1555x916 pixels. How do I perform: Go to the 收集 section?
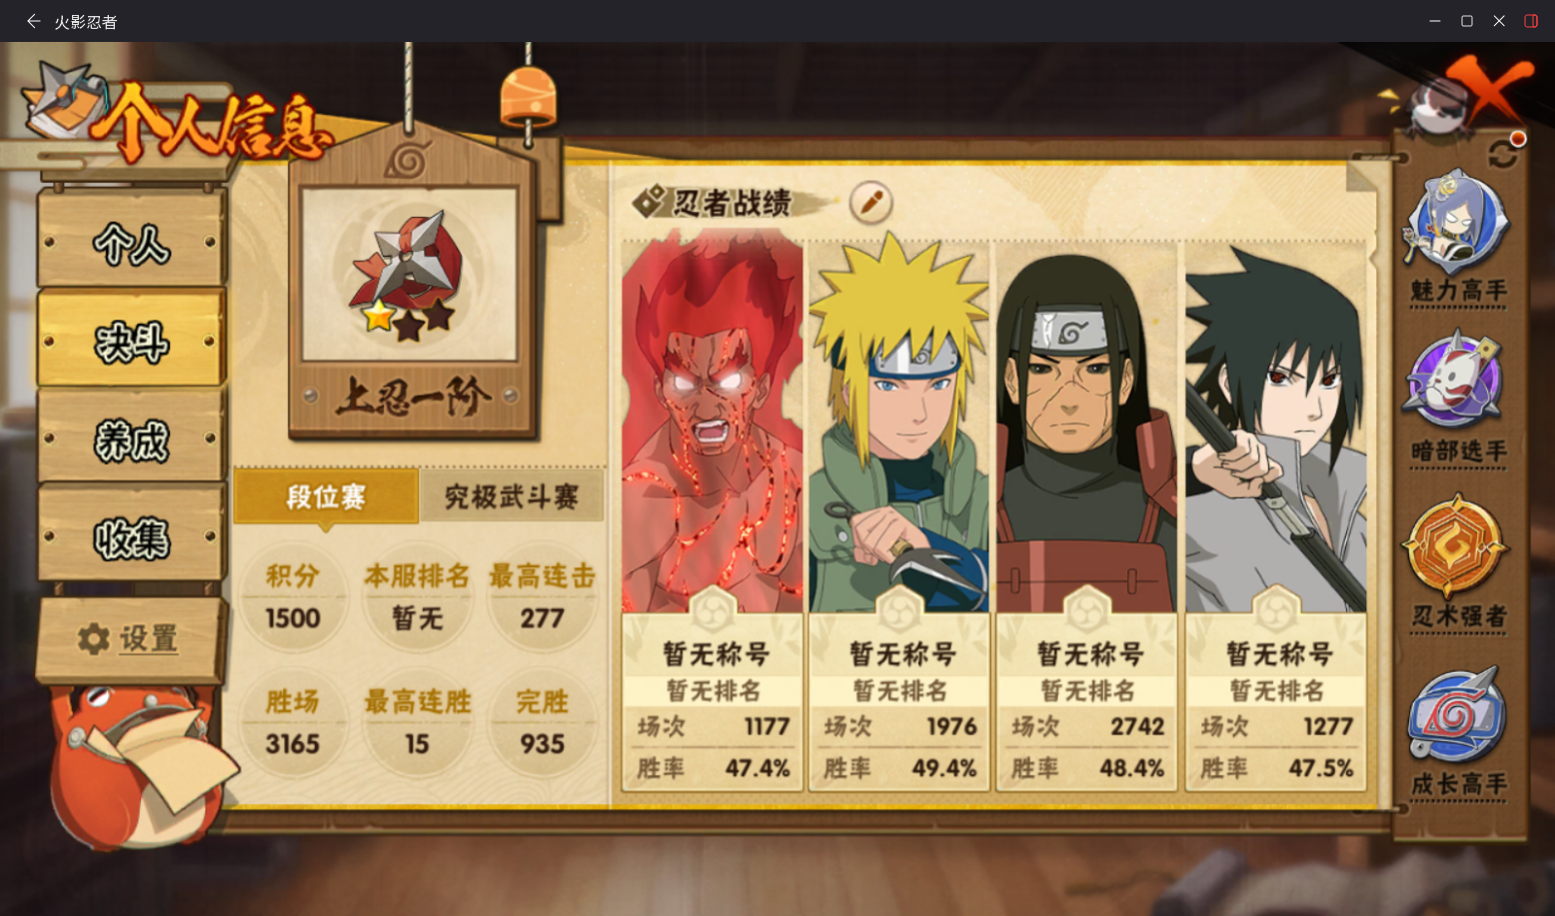[x=131, y=537]
